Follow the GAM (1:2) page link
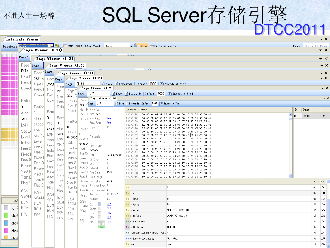Screen dimensions: 330x248 coord(109,204)
